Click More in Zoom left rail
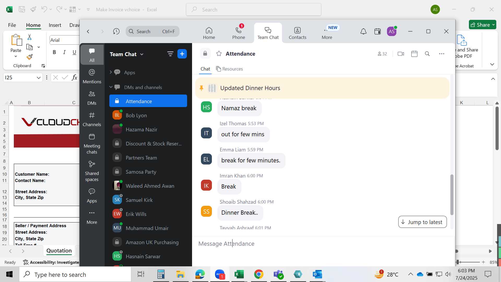Screen dimensions: 501x282 coord(92,217)
